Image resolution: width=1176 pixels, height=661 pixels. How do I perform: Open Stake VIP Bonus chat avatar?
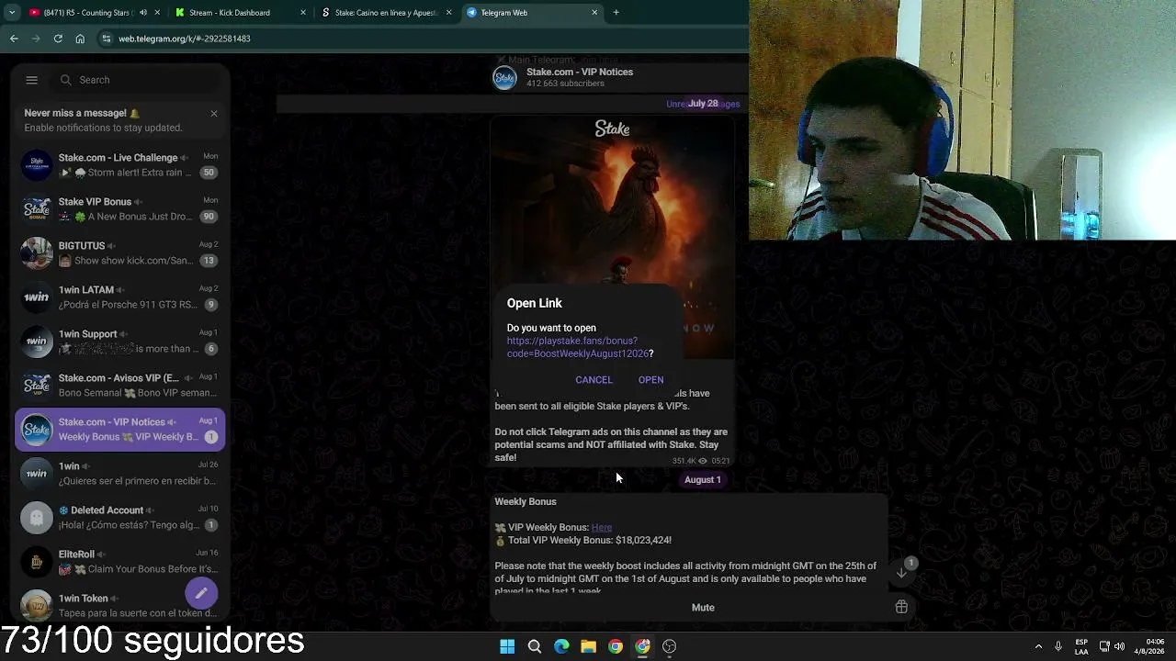[37, 209]
